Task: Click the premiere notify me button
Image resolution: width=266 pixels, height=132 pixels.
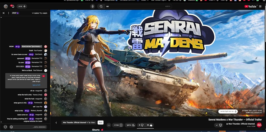Action: [228, 112]
